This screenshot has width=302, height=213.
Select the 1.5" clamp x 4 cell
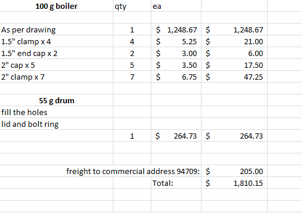57,41
